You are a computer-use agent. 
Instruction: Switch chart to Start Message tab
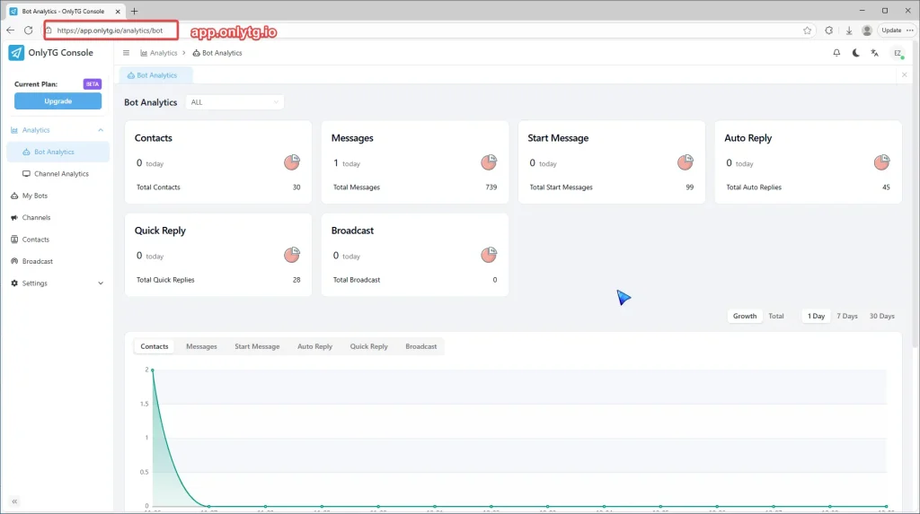(257, 346)
